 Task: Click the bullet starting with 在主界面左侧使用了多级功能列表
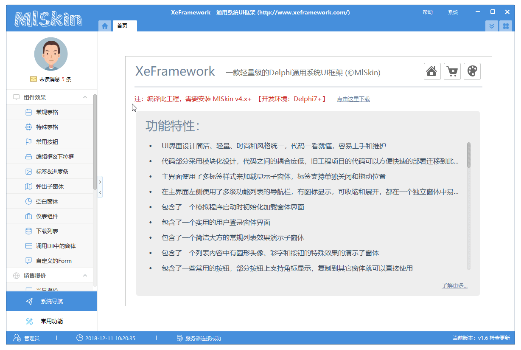coord(310,192)
